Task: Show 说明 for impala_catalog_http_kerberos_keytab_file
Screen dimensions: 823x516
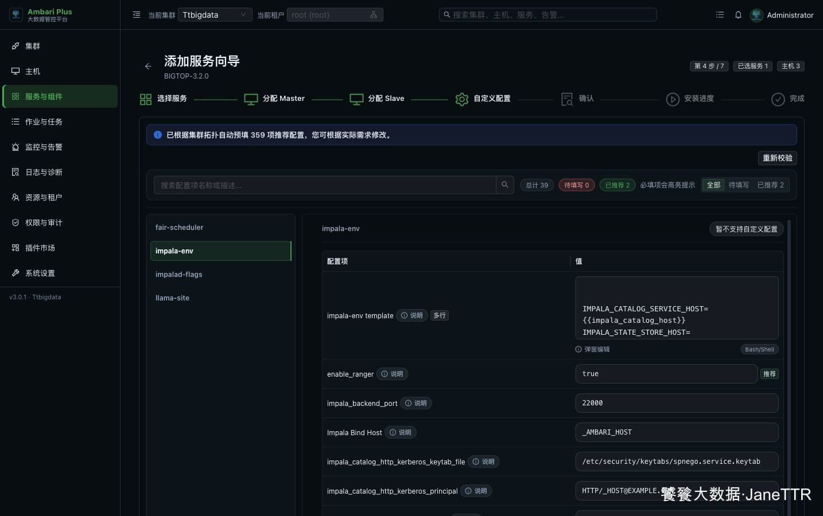Action: (484, 462)
